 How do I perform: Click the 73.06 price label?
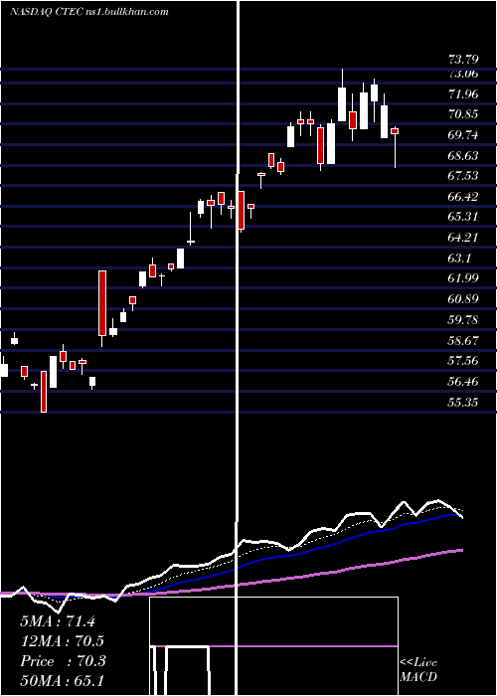pyautogui.click(x=464, y=74)
